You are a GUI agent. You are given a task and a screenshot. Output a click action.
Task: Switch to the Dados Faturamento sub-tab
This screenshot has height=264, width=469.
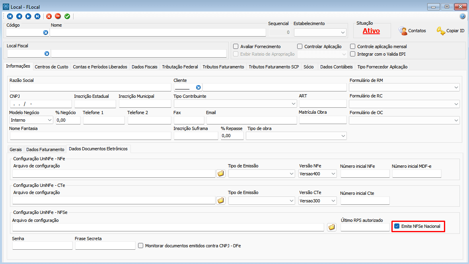point(45,149)
